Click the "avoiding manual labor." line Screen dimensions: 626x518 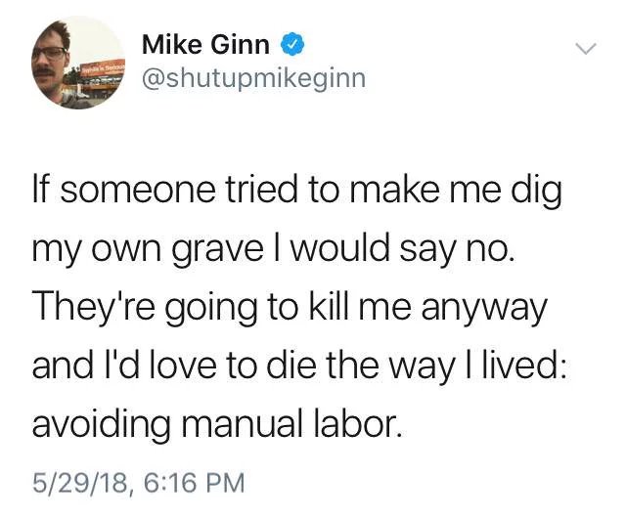(x=216, y=424)
